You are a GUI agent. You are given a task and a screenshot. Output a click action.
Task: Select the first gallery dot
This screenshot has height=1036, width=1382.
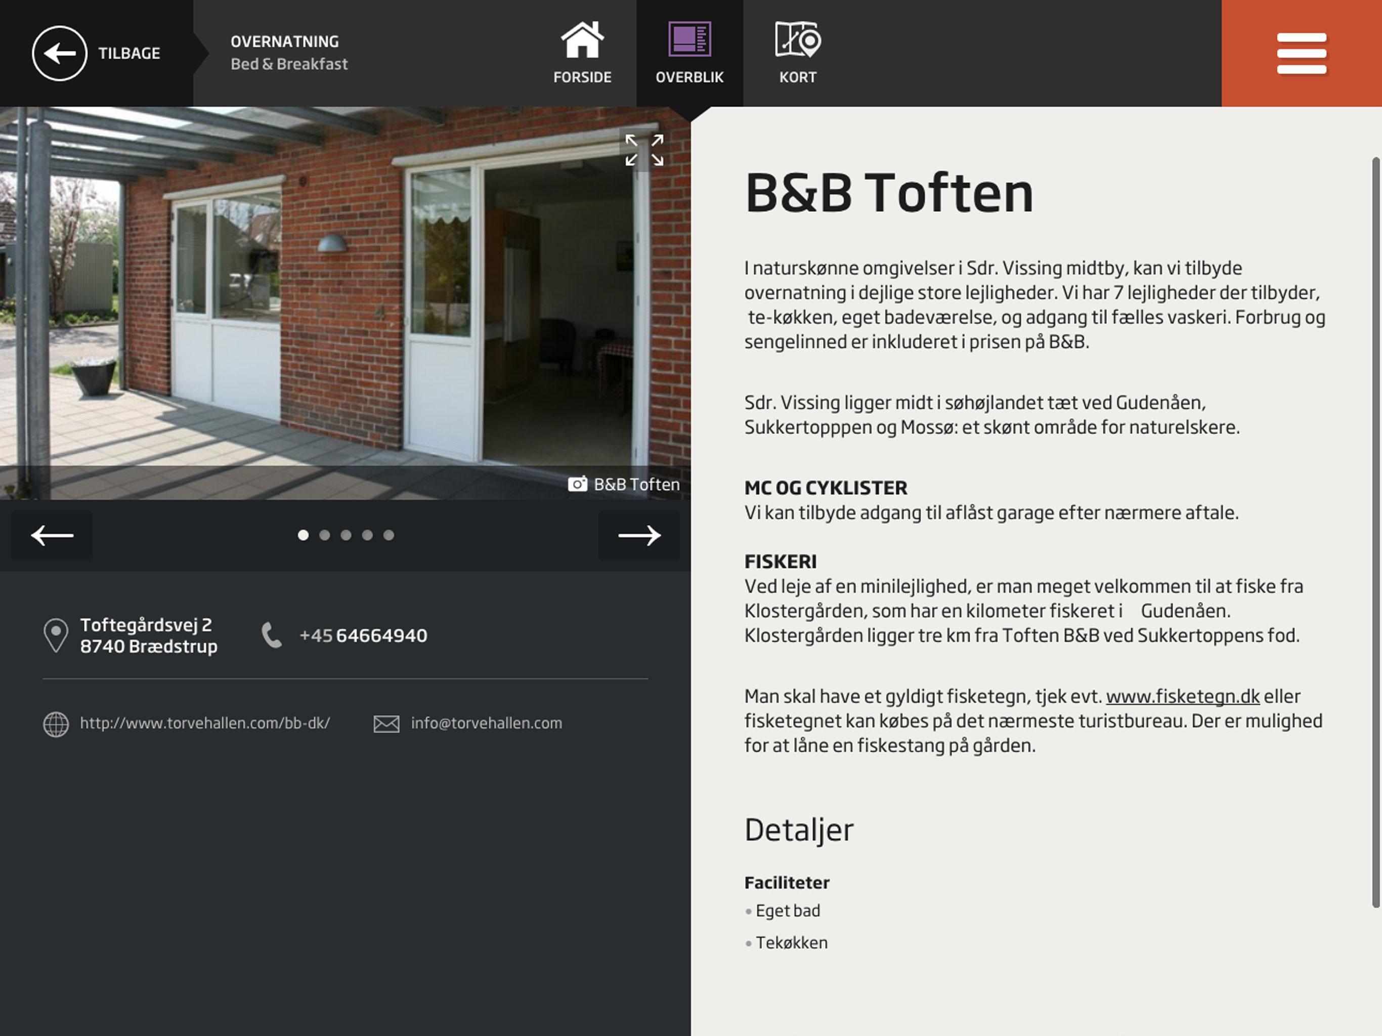coord(303,536)
